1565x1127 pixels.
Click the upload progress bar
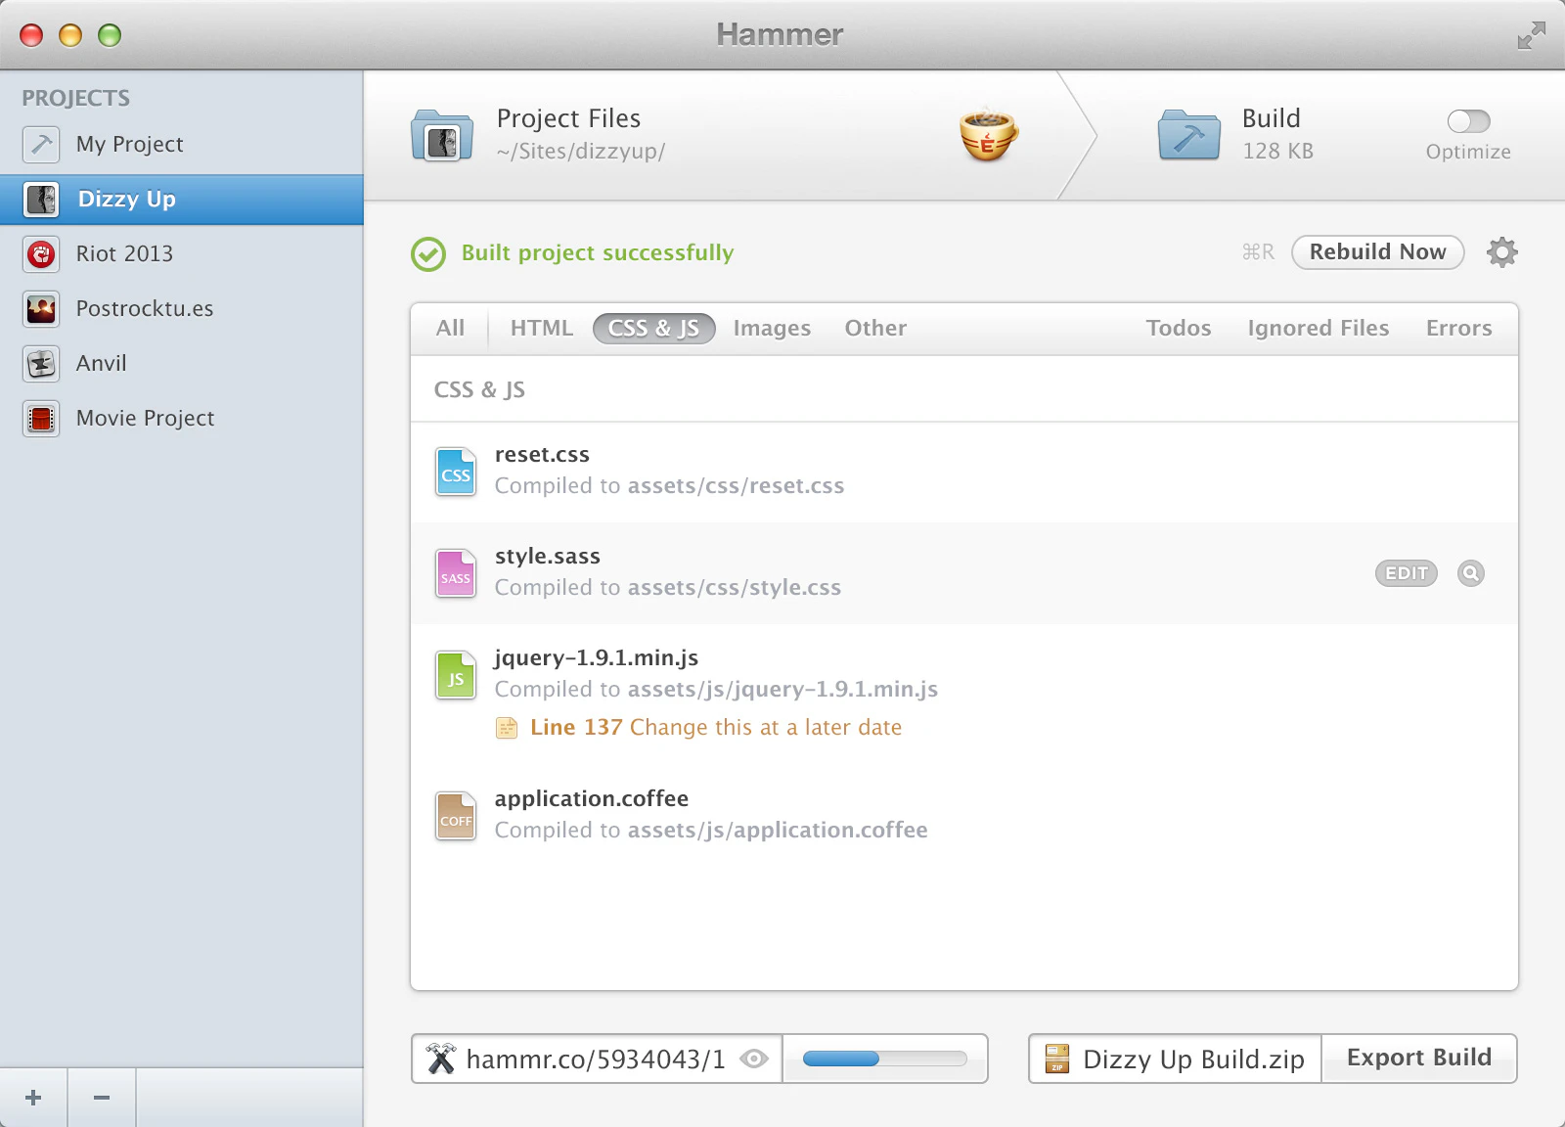pyautogui.click(x=884, y=1059)
